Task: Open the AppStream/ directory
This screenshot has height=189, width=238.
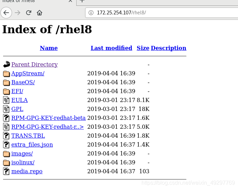Action: pyautogui.click(x=28, y=73)
